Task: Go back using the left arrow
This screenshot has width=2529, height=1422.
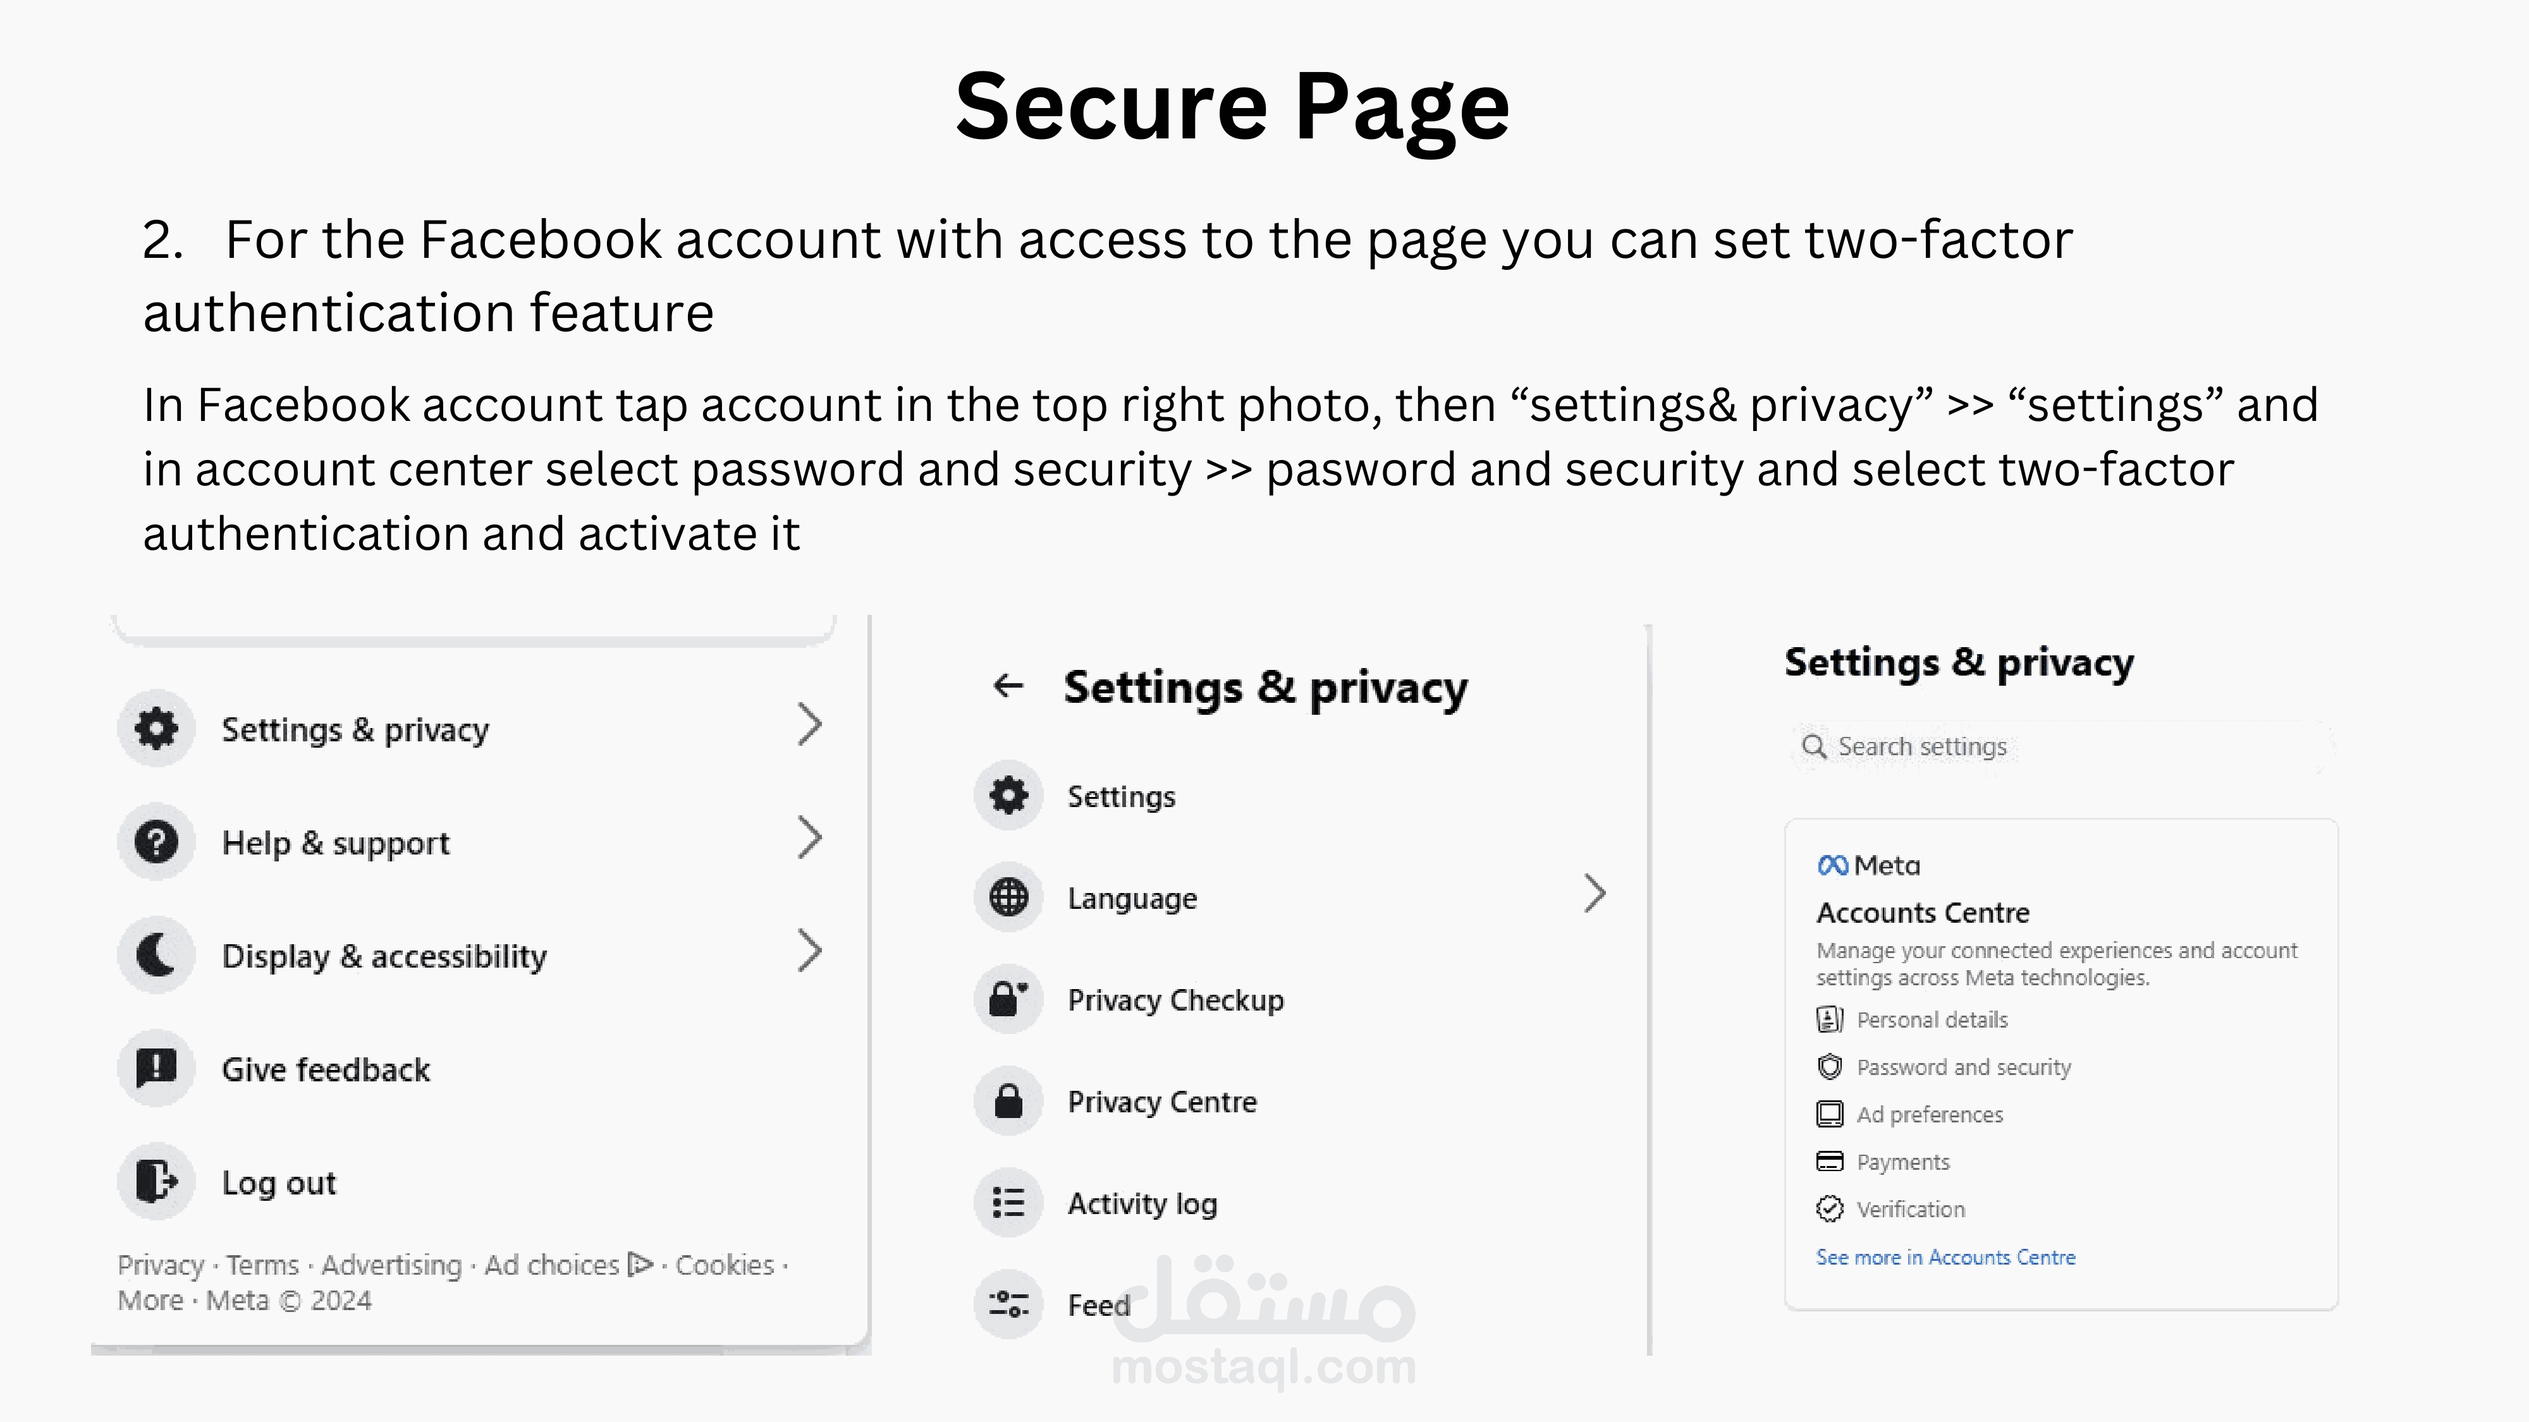Action: coord(1008,686)
